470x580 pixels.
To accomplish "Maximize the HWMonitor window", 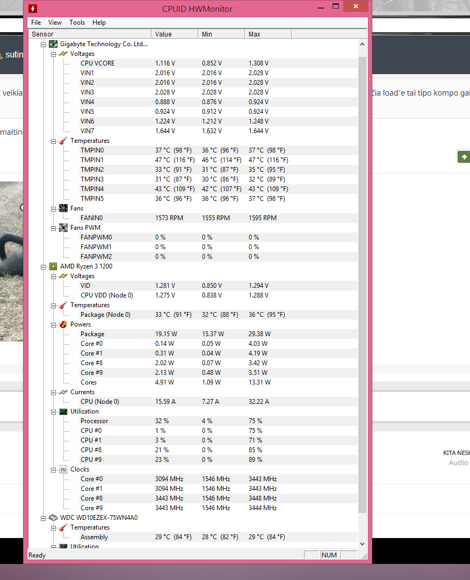I will click(x=336, y=6).
